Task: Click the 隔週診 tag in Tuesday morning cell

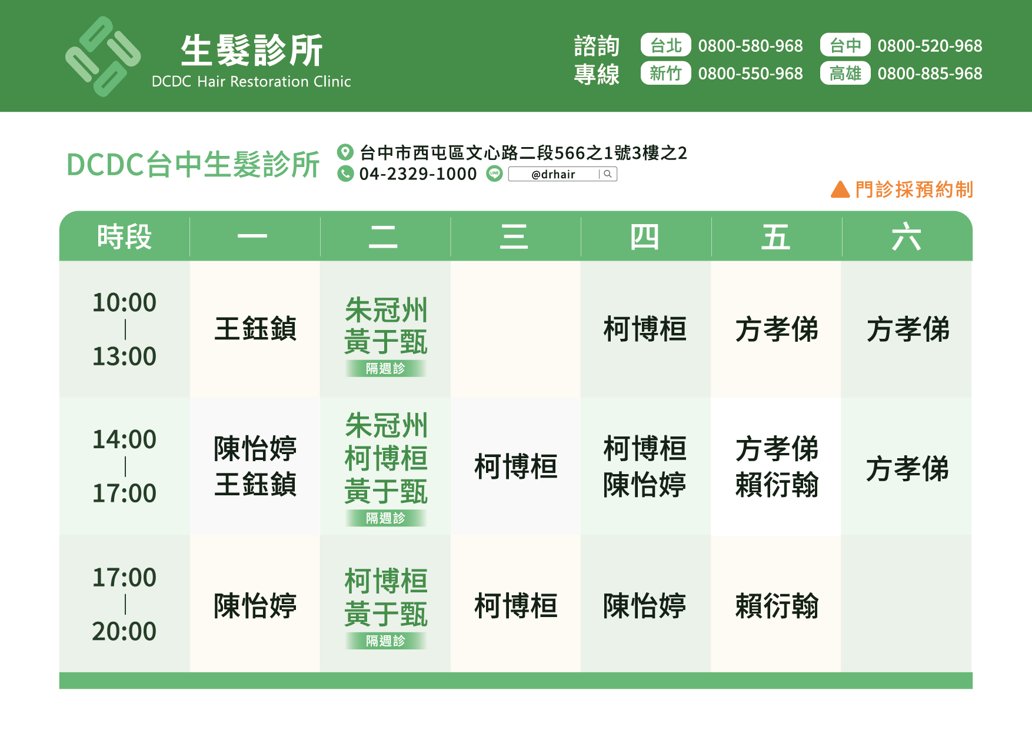Action: pos(385,369)
